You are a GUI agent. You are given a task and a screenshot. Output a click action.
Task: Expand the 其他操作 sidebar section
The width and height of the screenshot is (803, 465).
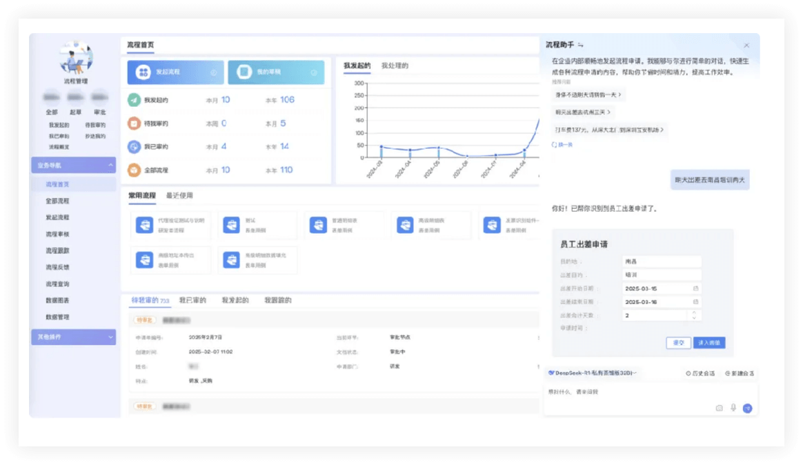[x=110, y=337]
